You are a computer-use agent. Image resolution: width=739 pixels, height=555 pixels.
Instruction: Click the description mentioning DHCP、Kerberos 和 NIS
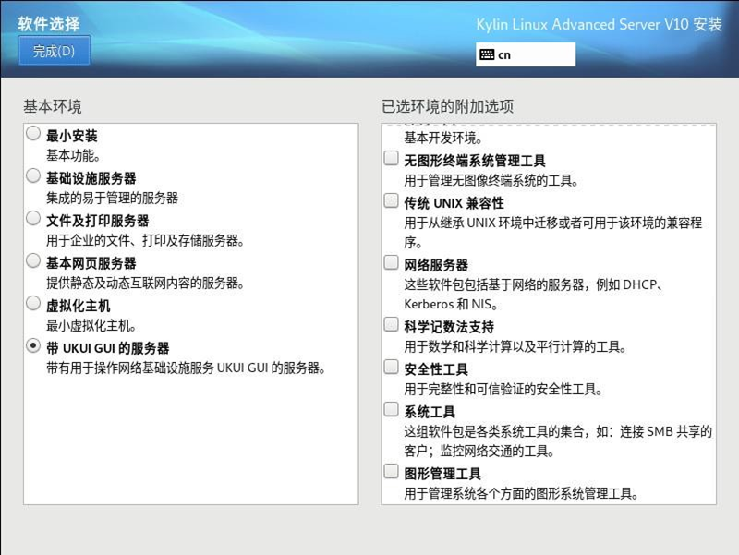[x=535, y=294]
